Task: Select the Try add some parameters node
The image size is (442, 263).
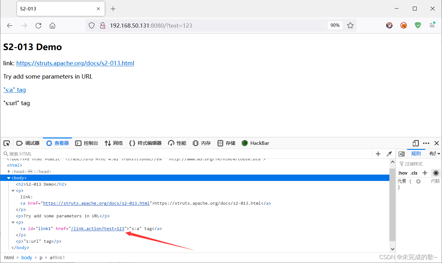Action: (63, 216)
